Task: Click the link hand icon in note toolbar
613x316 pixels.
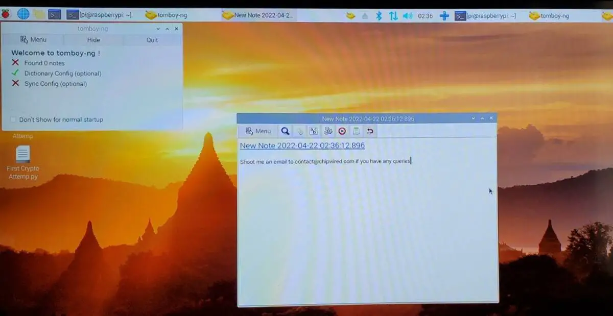Action: (300, 131)
